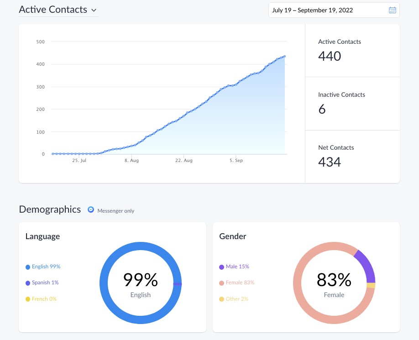The image size is (419, 340).
Task: Click the salmon dot next to Female 83%
Action: click(221, 282)
